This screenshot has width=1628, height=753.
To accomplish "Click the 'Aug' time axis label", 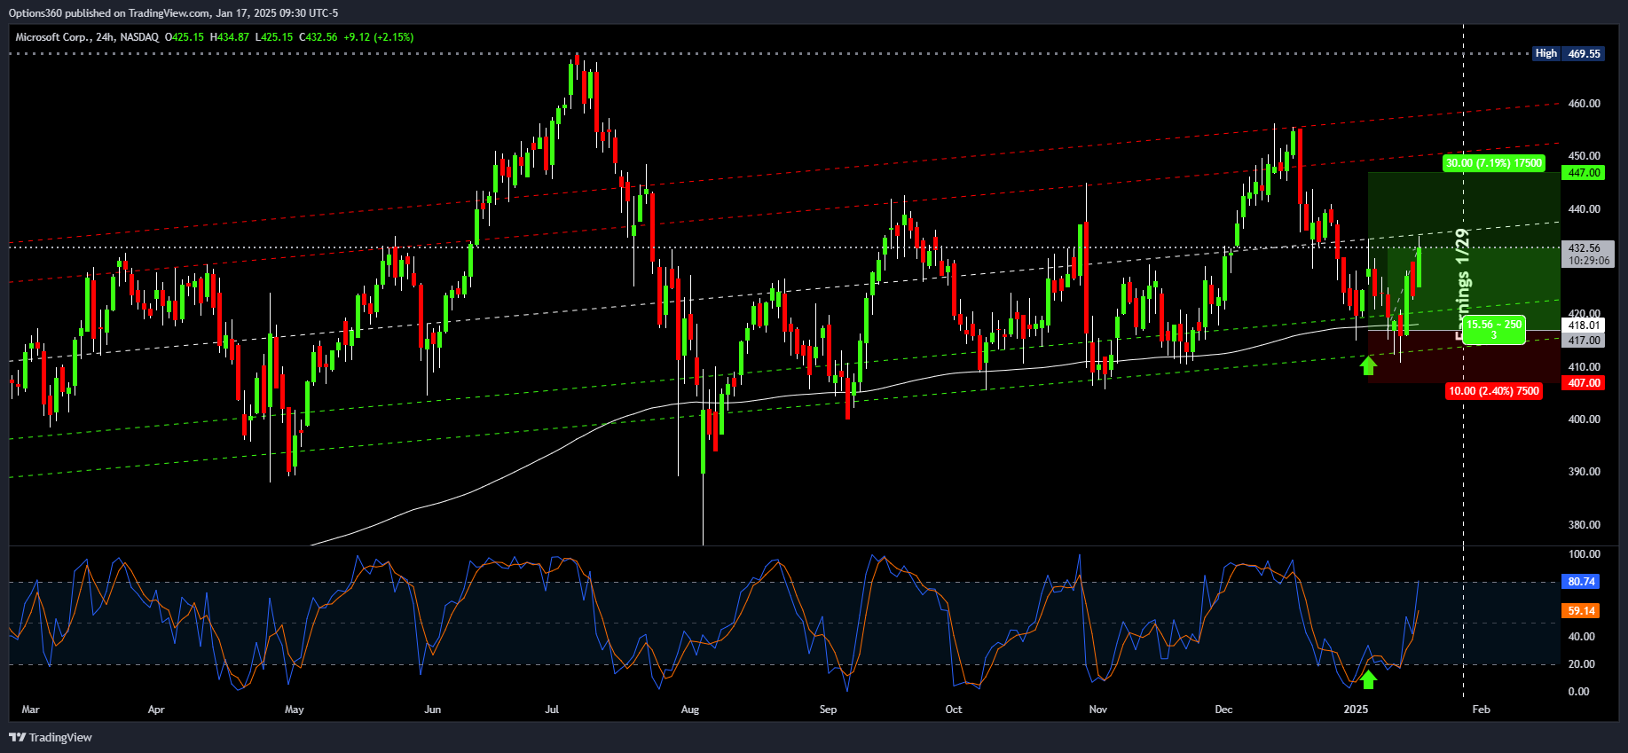I will tap(689, 710).
